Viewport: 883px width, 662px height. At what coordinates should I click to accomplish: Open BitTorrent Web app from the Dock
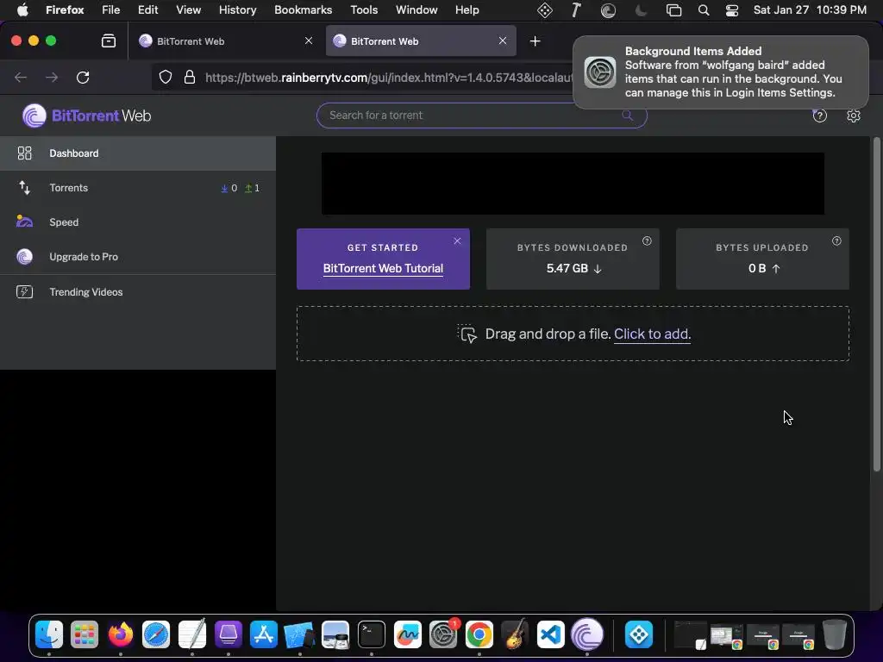pos(586,634)
